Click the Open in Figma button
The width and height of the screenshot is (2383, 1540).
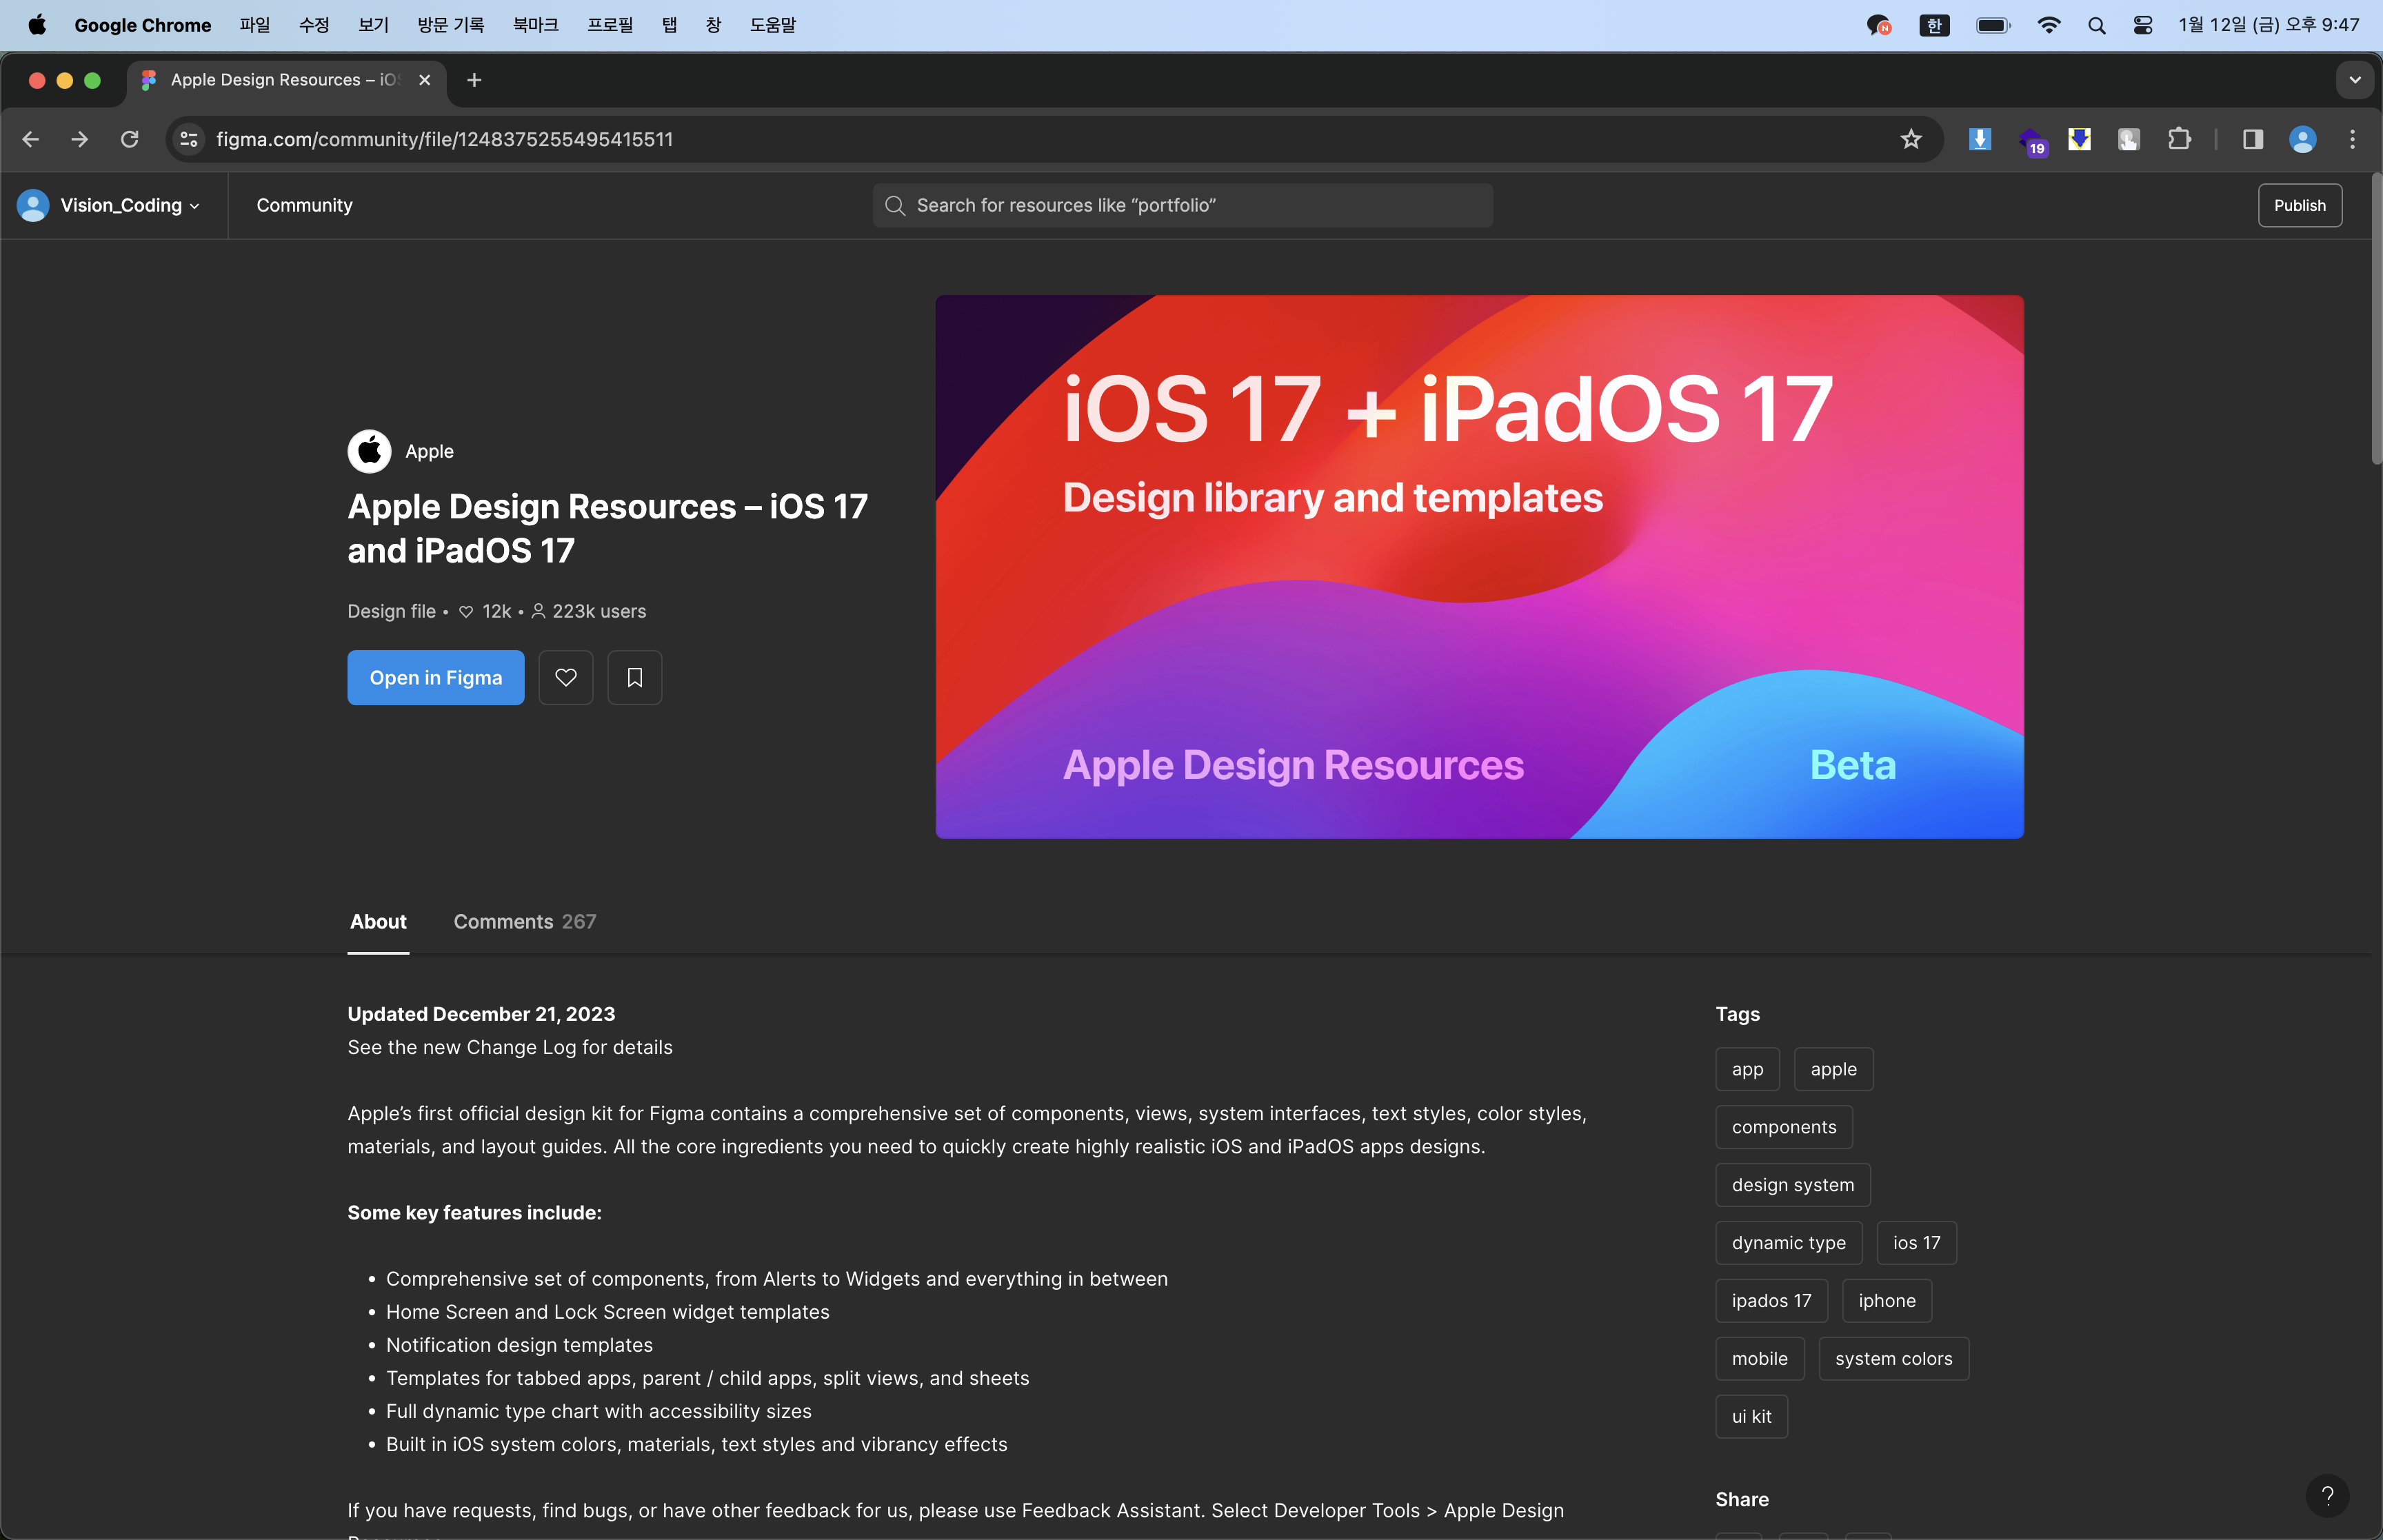[435, 677]
